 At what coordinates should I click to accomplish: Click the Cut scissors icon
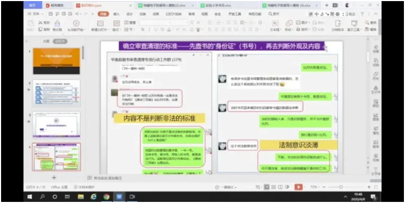(41, 23)
